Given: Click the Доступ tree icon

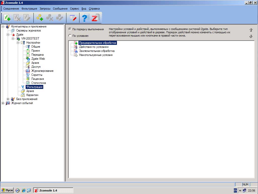Looking at the screenshot, I should pos(28,67).
